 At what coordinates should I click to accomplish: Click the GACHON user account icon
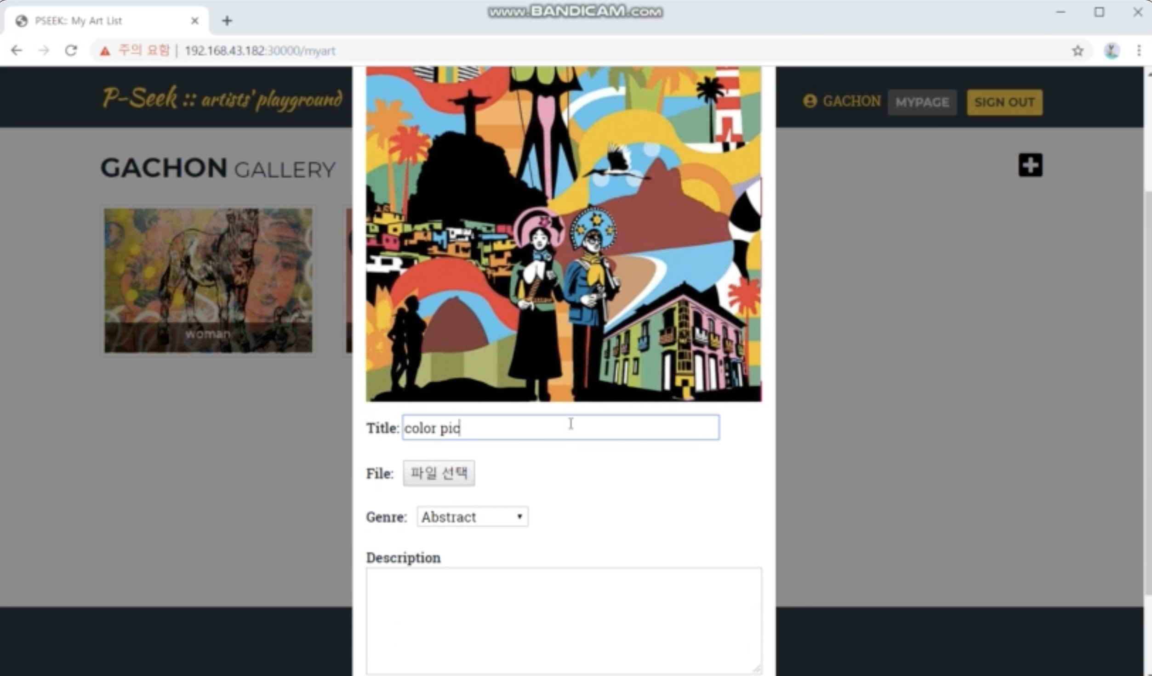coord(810,101)
